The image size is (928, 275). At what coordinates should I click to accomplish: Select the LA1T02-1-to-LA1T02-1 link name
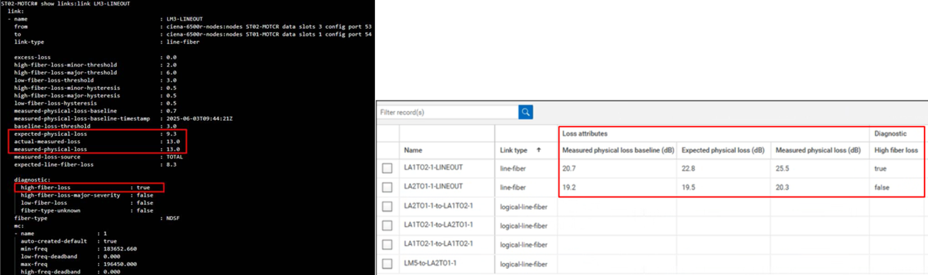[438, 244]
